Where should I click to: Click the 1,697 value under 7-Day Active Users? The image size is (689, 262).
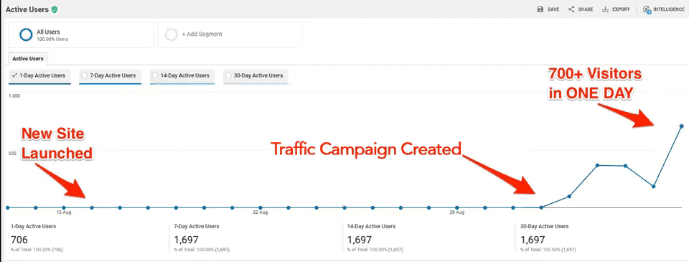coord(186,240)
